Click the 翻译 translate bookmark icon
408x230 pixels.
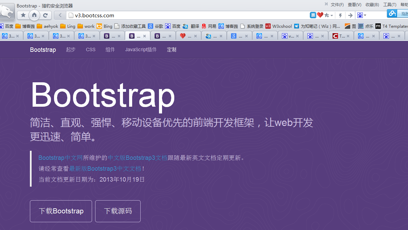[185, 26]
